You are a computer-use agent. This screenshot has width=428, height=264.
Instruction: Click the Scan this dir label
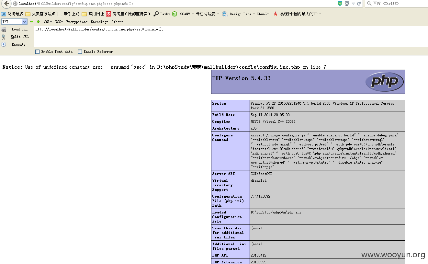pyautogui.click(x=228, y=233)
